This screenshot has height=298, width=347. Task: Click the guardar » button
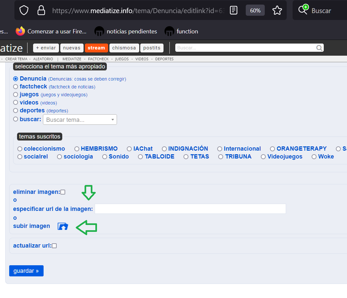pyautogui.click(x=26, y=271)
